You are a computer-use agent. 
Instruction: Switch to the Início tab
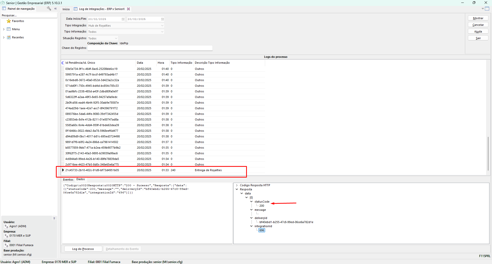66,9
